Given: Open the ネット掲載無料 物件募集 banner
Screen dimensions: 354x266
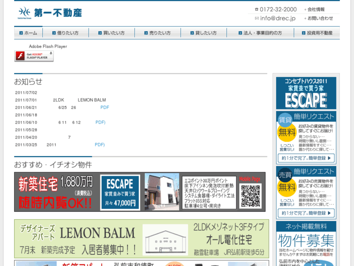Looking at the screenshot, I should [306, 244].
